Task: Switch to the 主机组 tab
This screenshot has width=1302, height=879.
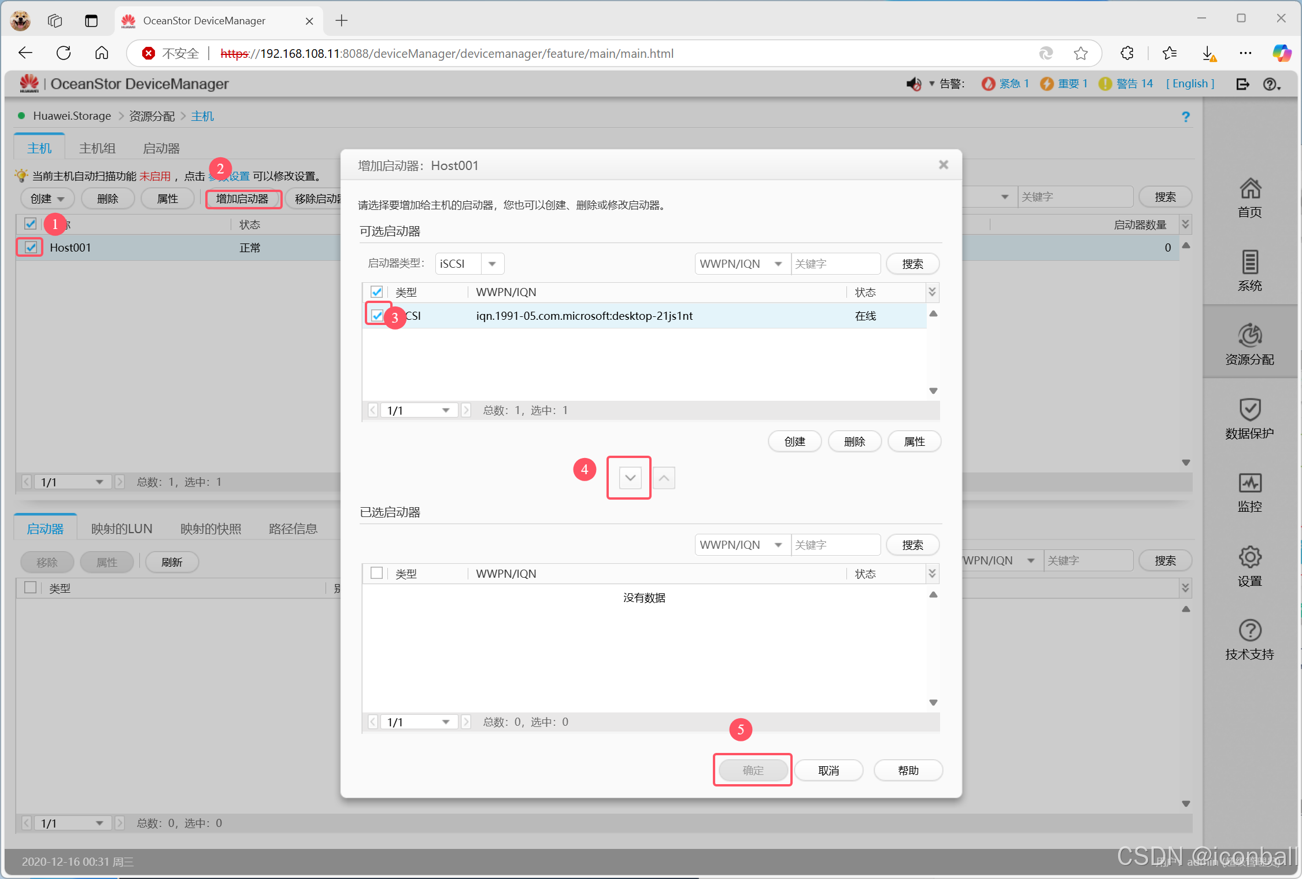Action: click(97, 148)
